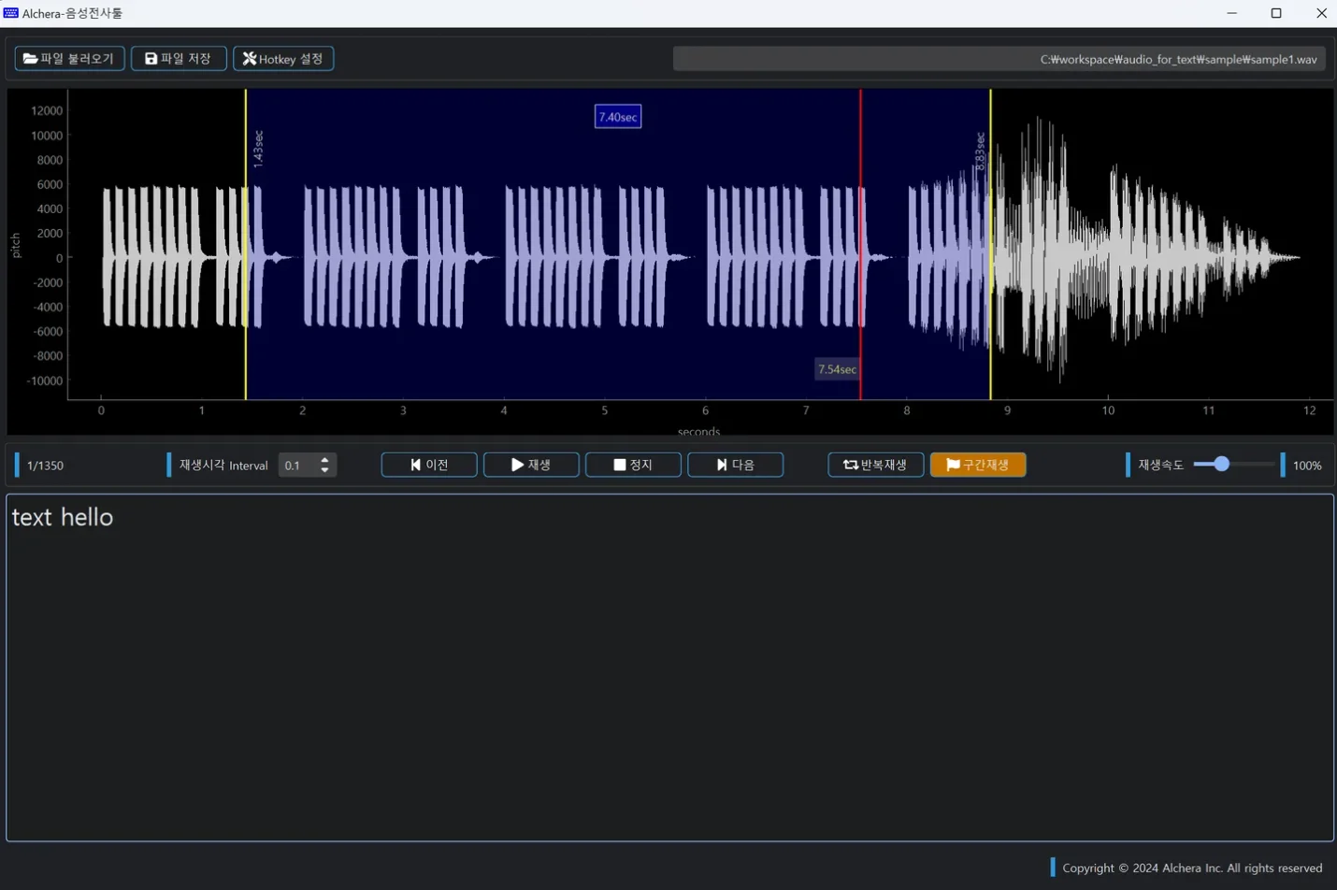Click the skip-back icon on 이전

(416, 465)
